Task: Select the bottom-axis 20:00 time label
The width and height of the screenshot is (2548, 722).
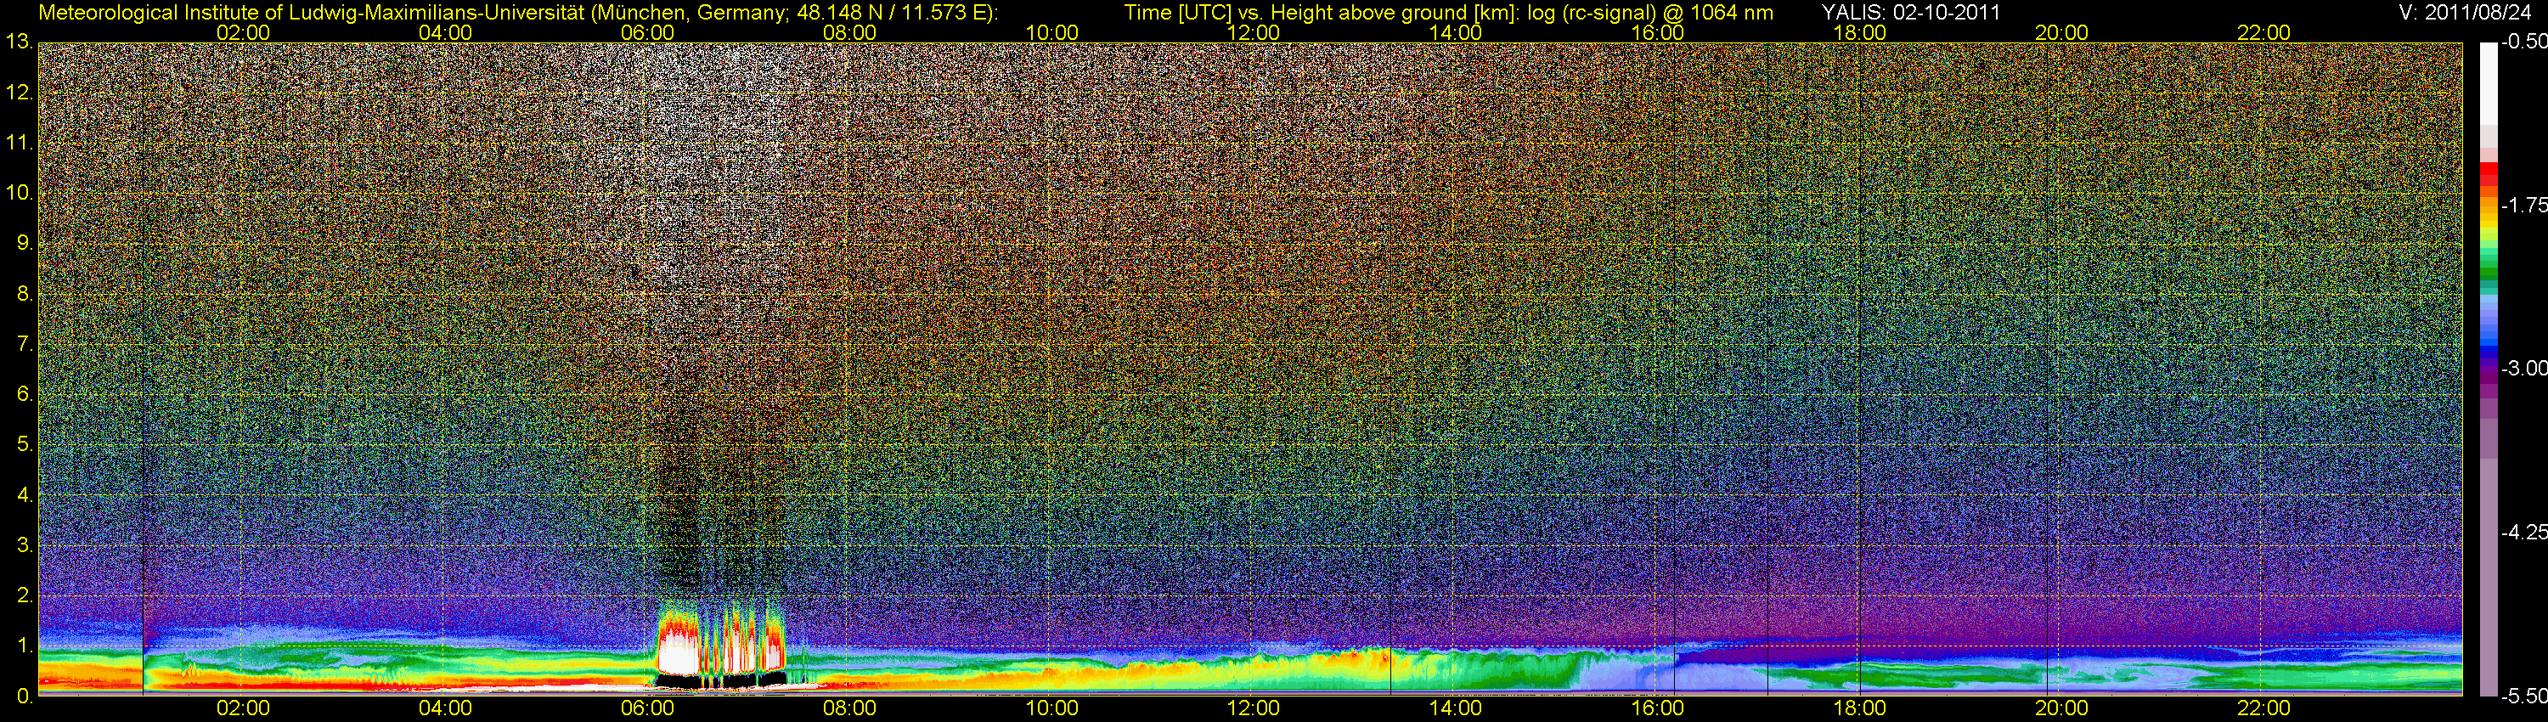Action: (x=2061, y=708)
